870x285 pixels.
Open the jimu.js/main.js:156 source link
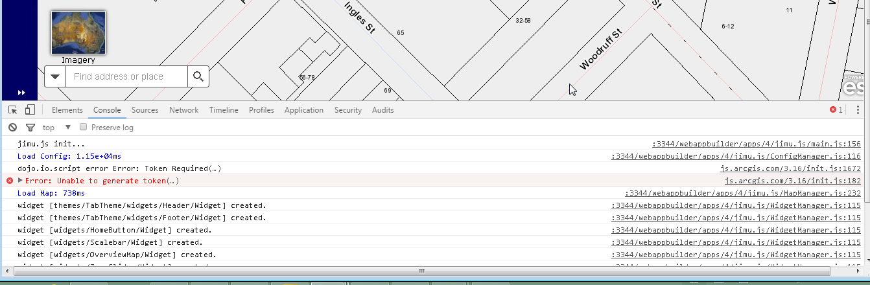coord(756,144)
